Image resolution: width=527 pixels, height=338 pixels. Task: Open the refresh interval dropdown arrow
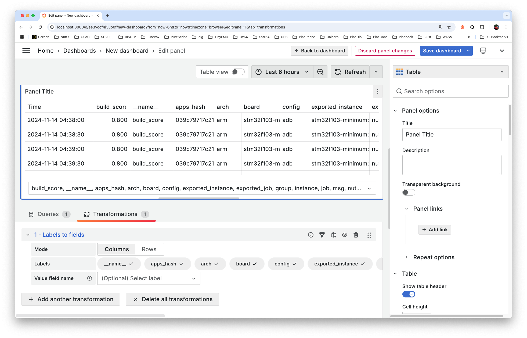click(x=376, y=72)
